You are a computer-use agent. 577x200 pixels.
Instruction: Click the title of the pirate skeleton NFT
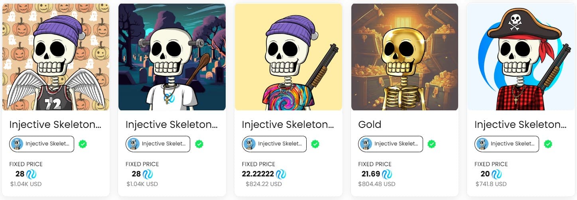[520, 124]
